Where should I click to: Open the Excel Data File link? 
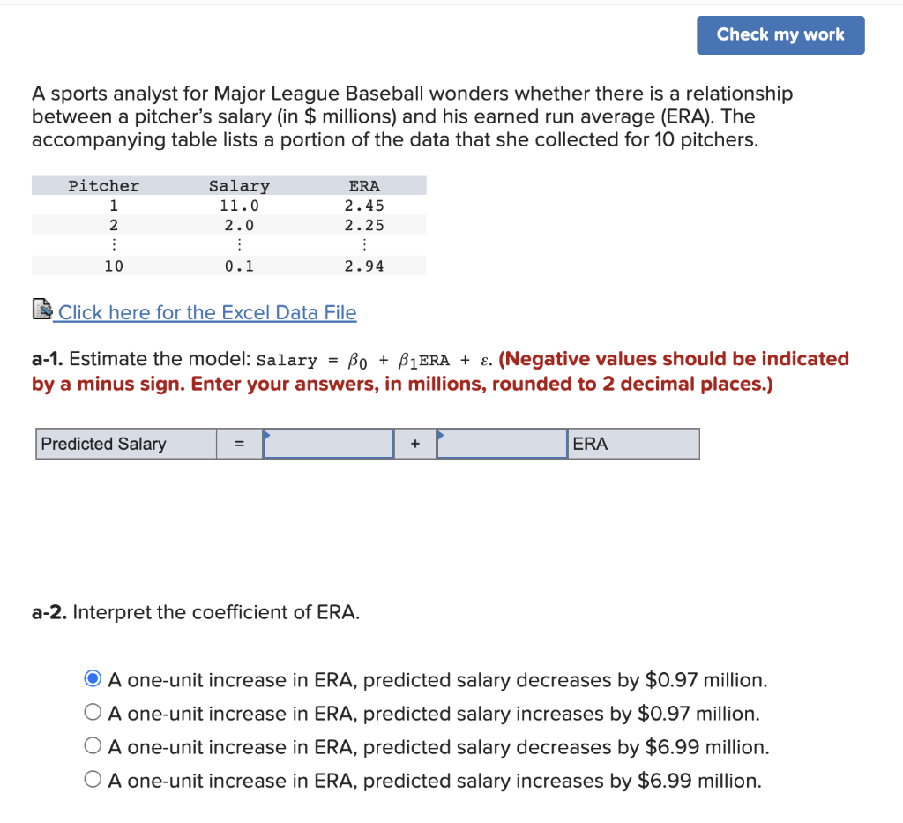[x=206, y=312]
